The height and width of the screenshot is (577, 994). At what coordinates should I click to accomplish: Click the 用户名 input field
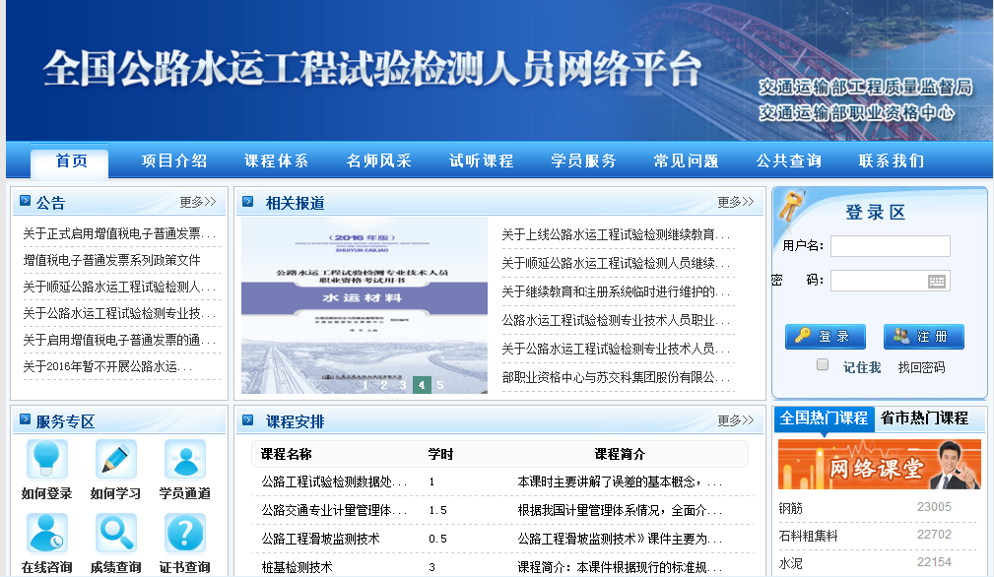tap(890, 246)
